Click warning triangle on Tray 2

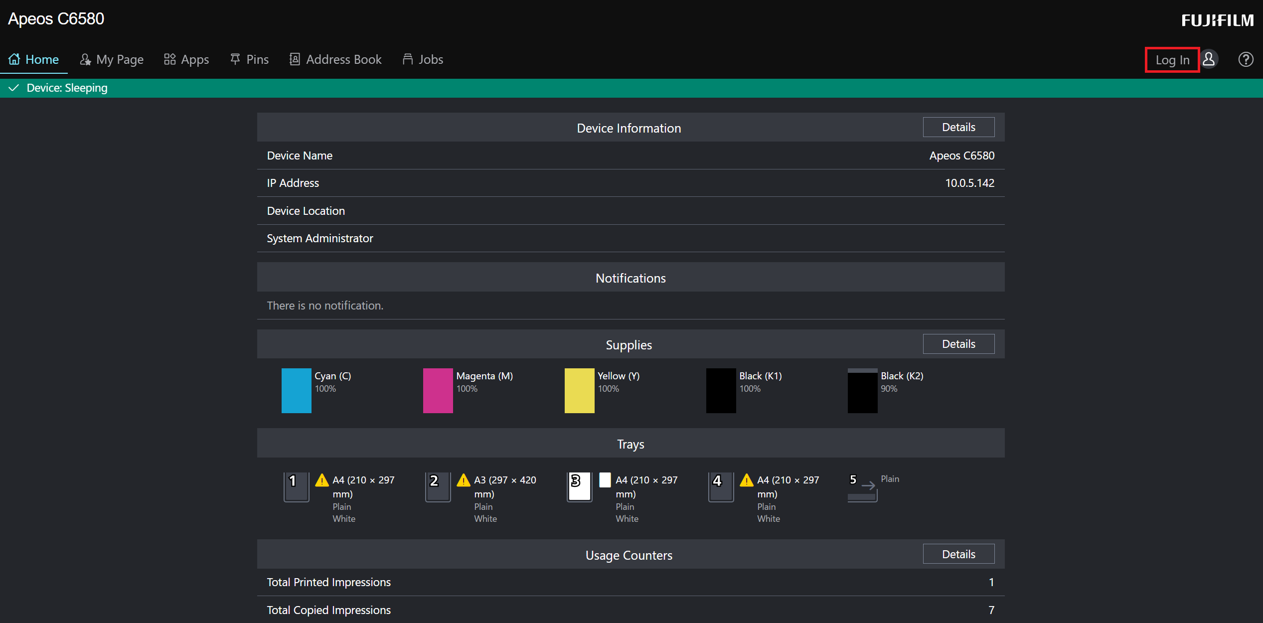point(464,480)
